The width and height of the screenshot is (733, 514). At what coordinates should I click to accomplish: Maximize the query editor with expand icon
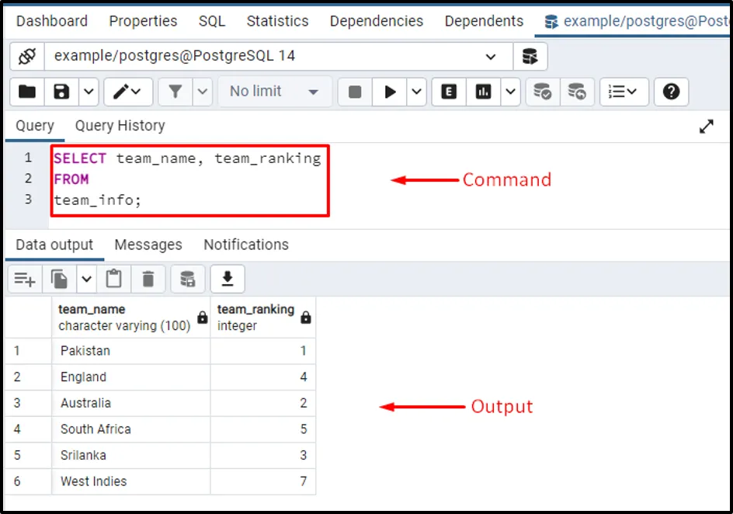coord(706,127)
